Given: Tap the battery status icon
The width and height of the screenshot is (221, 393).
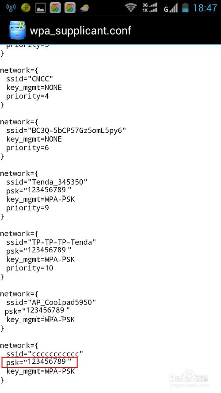Looking at the screenshot, I should (185, 8).
